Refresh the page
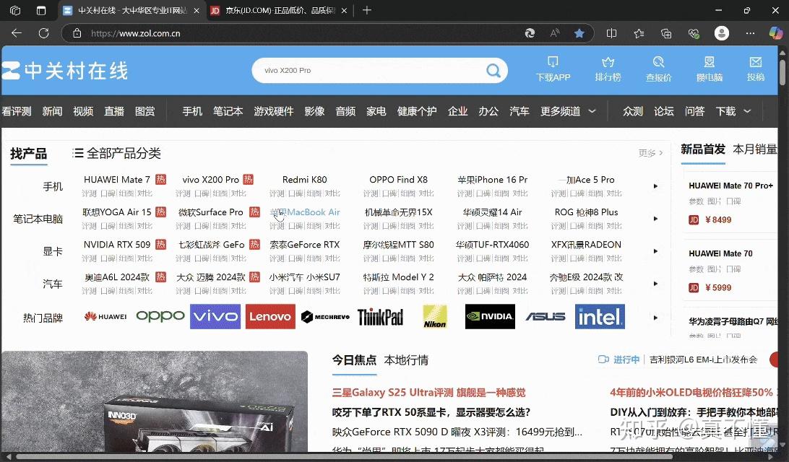Screen dimensions: 789x462 [x=44, y=33]
